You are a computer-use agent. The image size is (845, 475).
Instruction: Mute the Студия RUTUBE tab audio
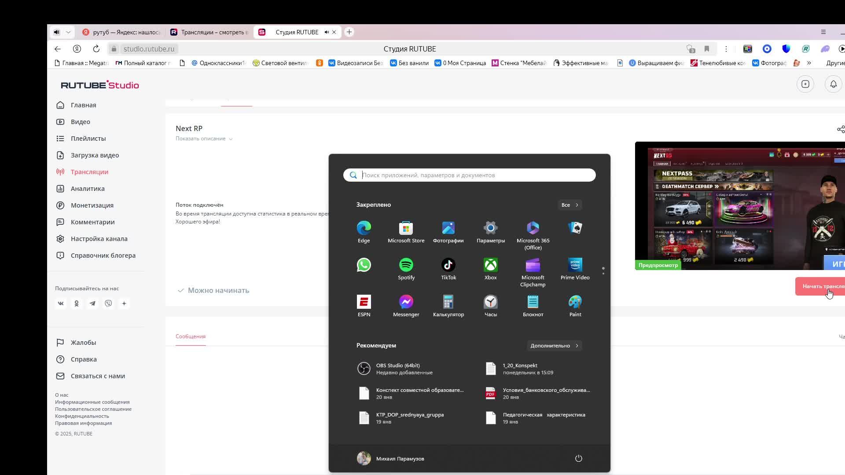(x=327, y=32)
